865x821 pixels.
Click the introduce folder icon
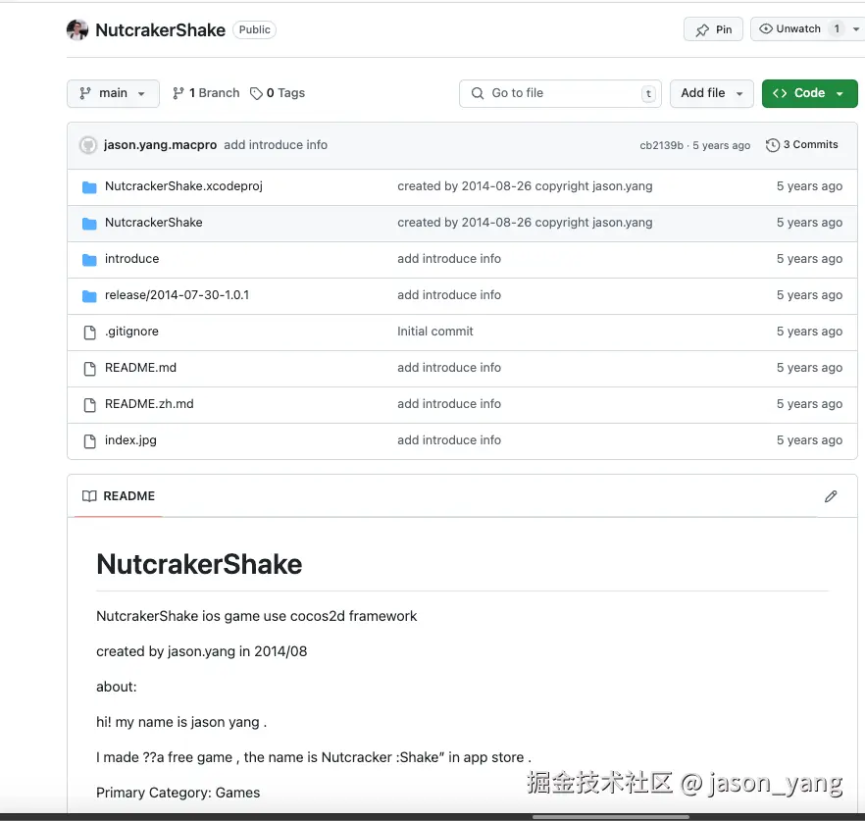pyautogui.click(x=89, y=260)
